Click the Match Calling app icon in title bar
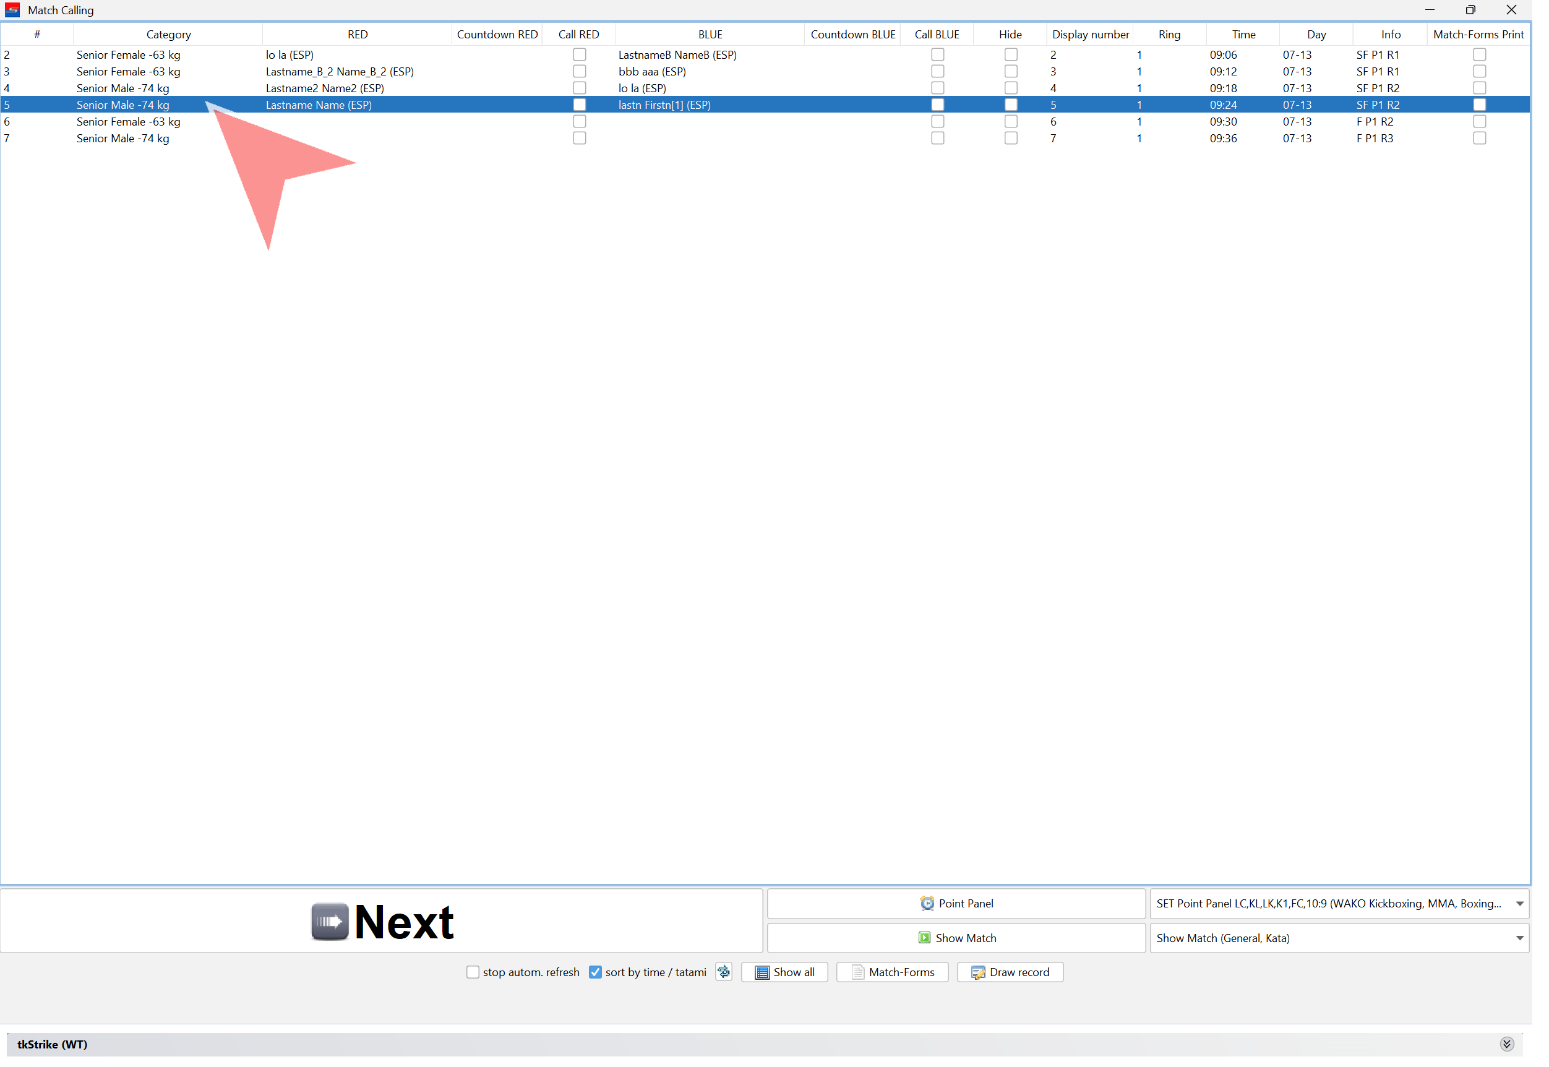Image resolution: width=1549 pixels, height=1067 pixels. click(x=12, y=10)
